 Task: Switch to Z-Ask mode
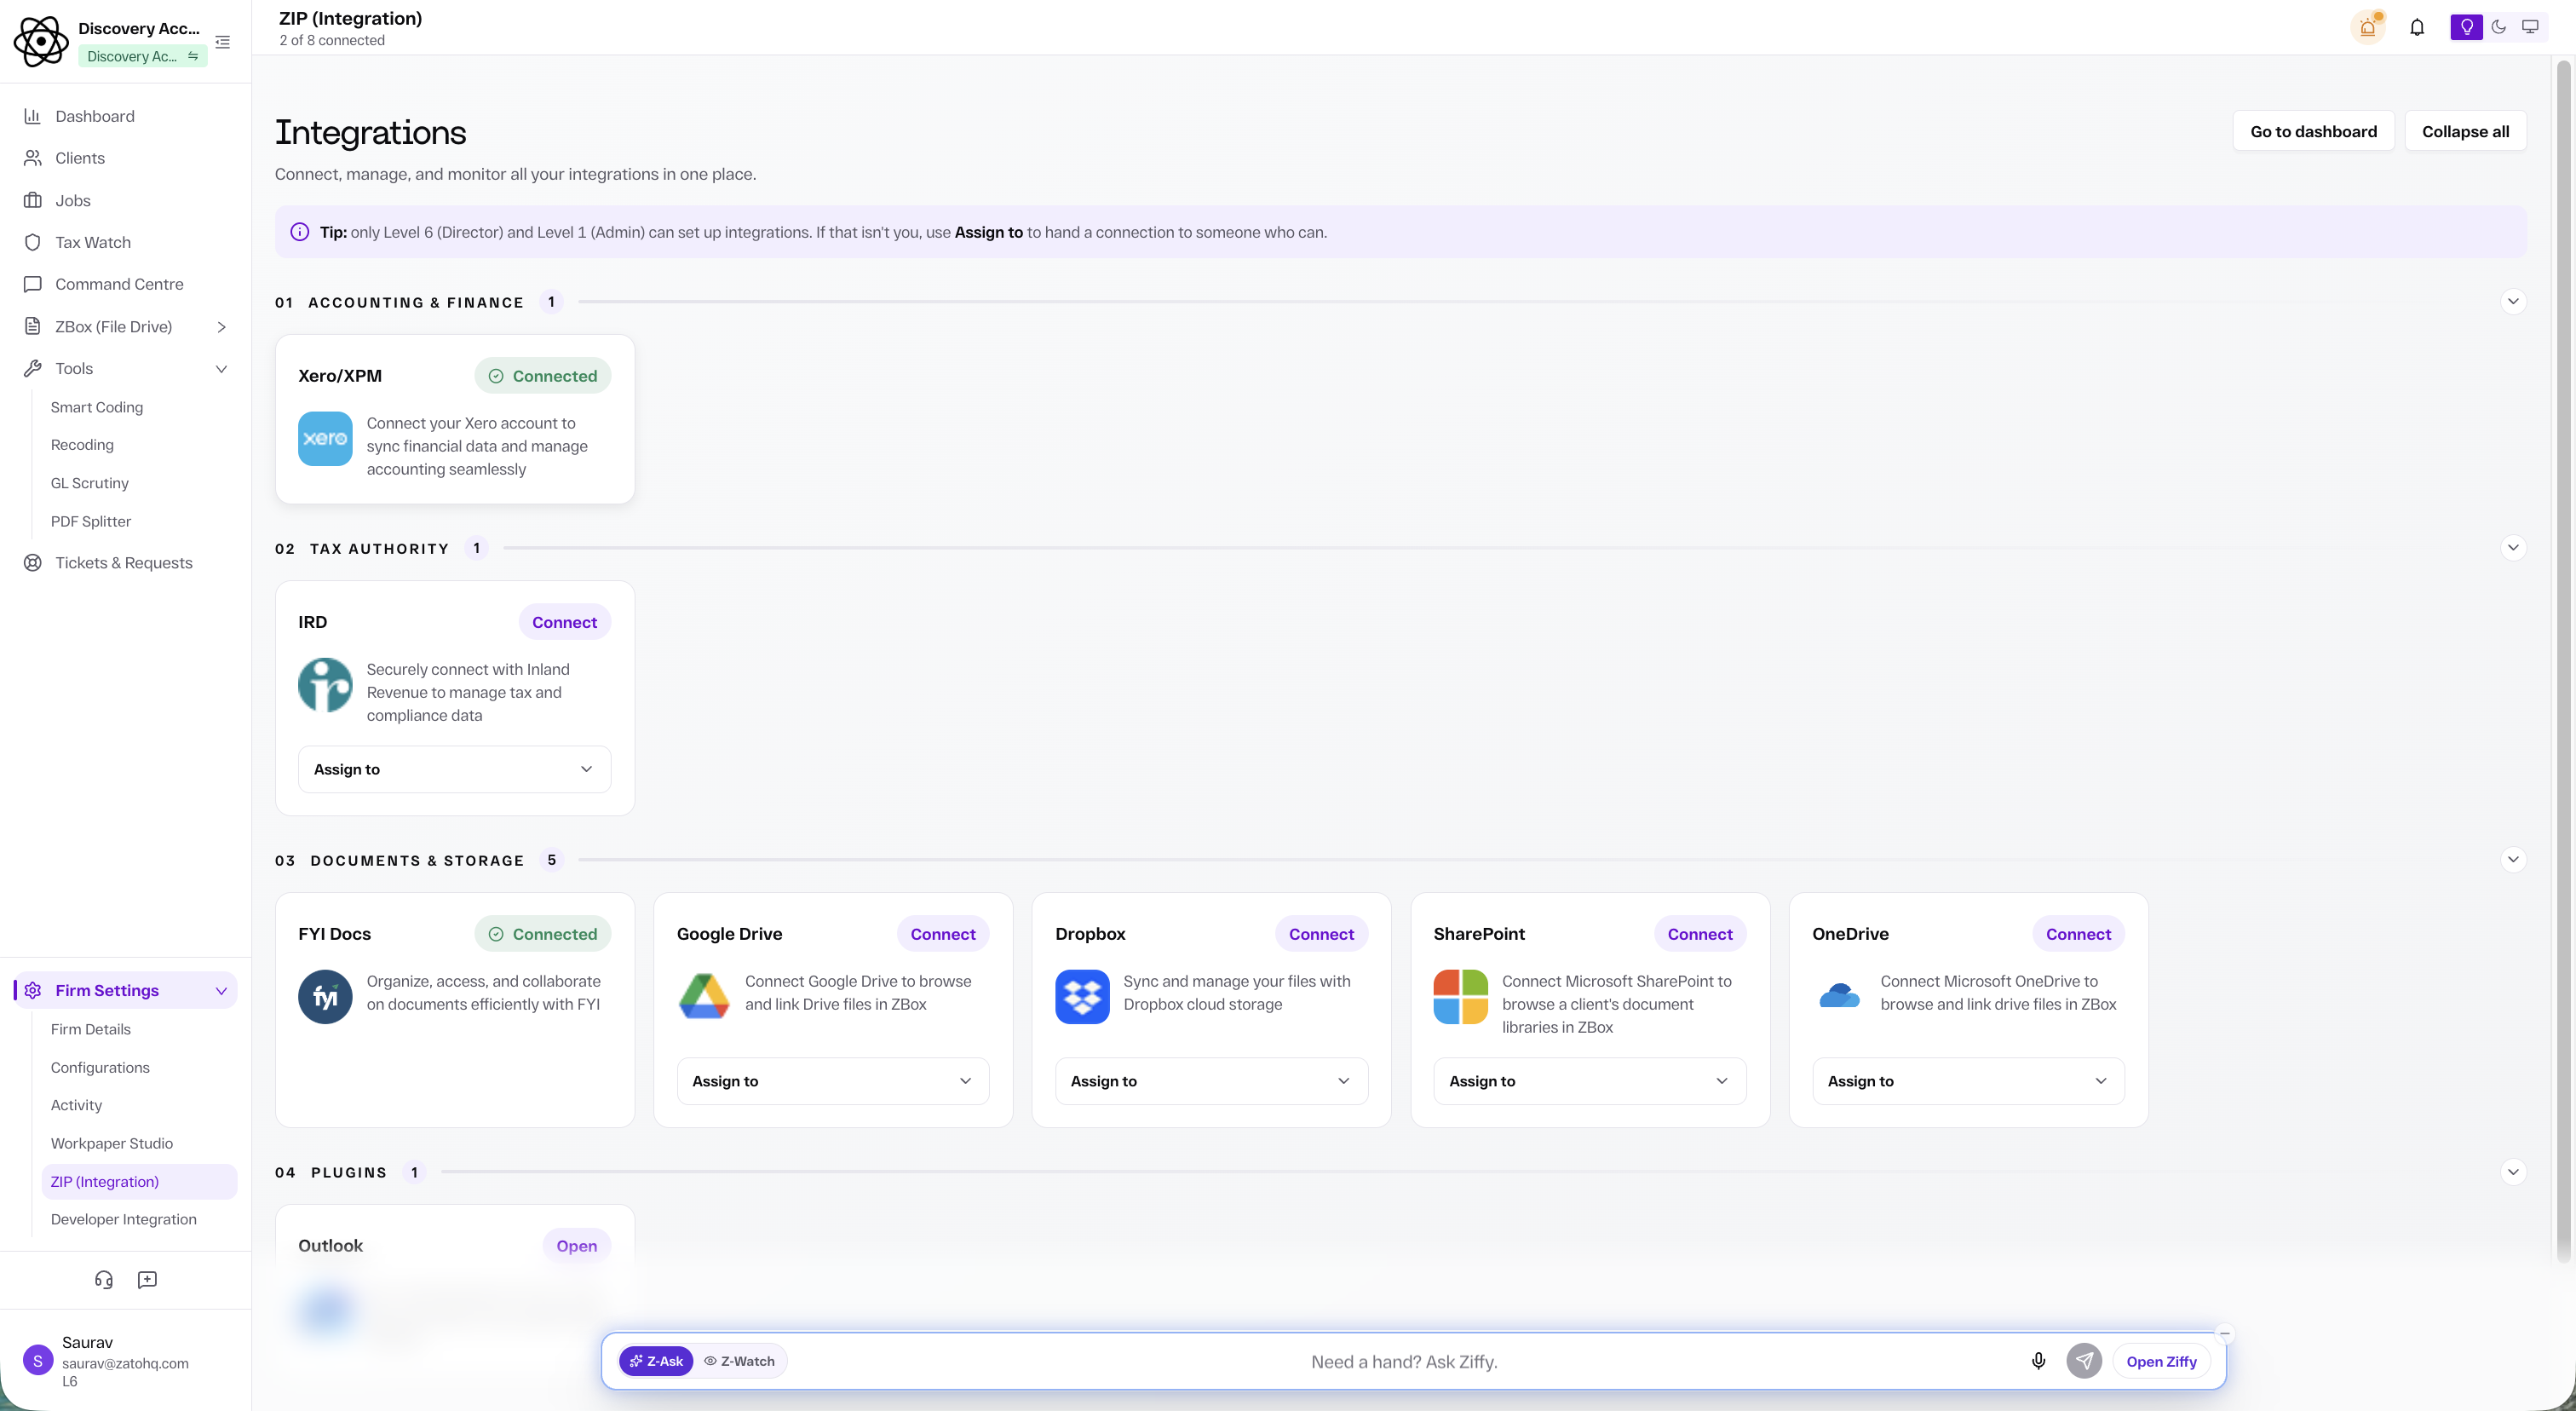656,1361
